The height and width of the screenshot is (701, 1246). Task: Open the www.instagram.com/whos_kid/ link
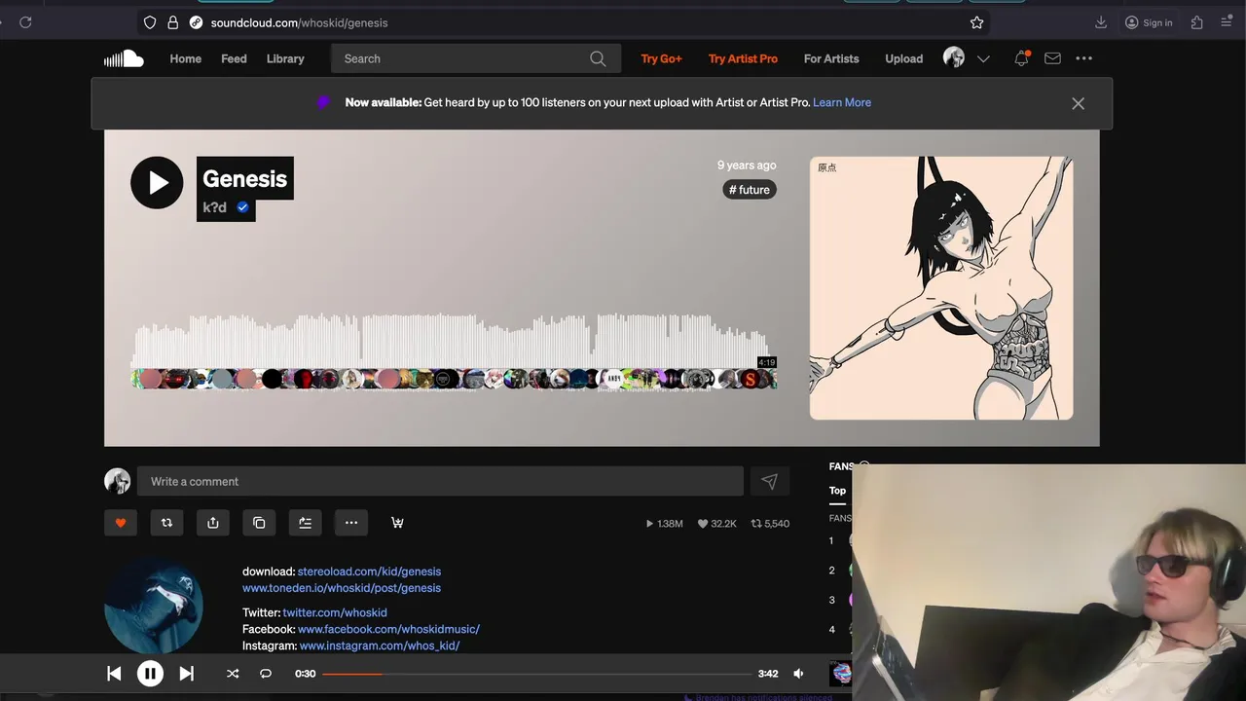pos(380,646)
